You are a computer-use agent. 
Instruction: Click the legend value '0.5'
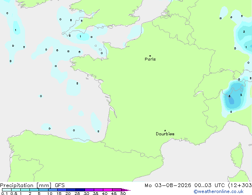(14, 193)
